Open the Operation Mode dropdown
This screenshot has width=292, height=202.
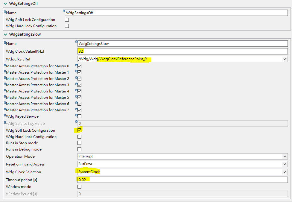284,156
